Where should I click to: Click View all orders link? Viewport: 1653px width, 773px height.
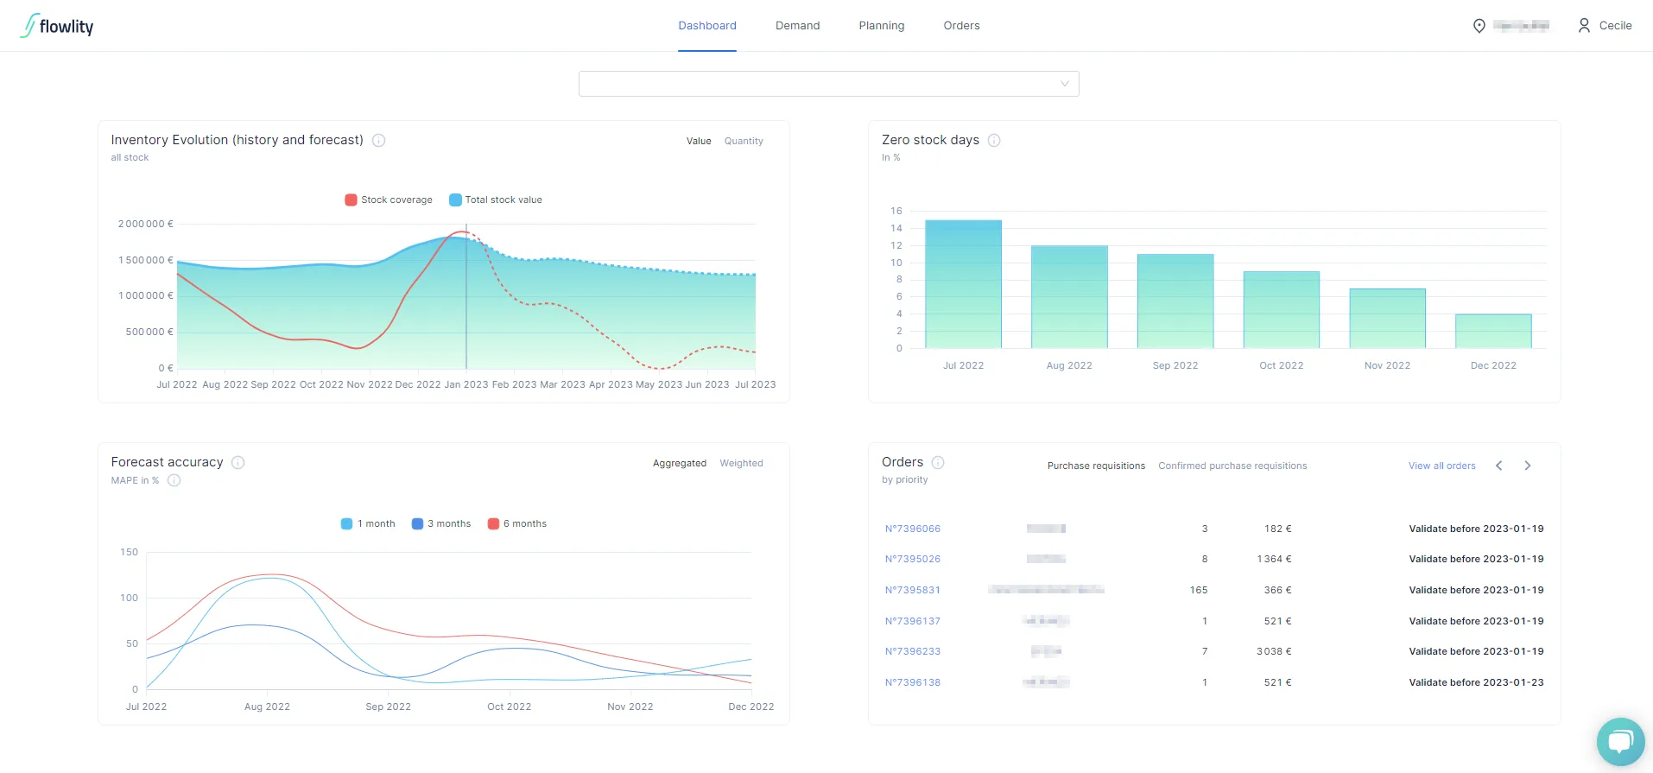(1442, 466)
